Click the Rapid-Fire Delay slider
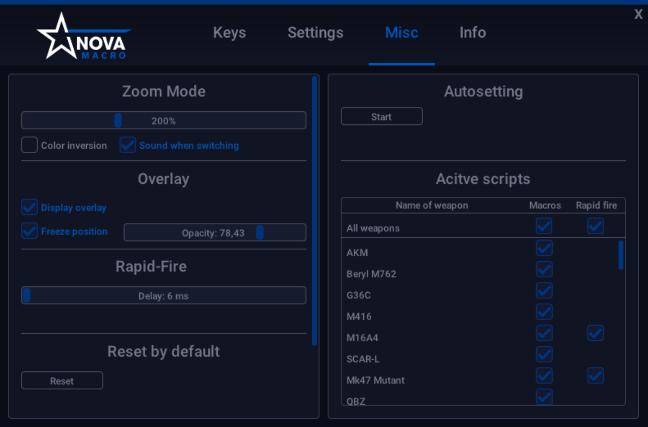The width and height of the screenshot is (648, 427). pyautogui.click(x=164, y=296)
